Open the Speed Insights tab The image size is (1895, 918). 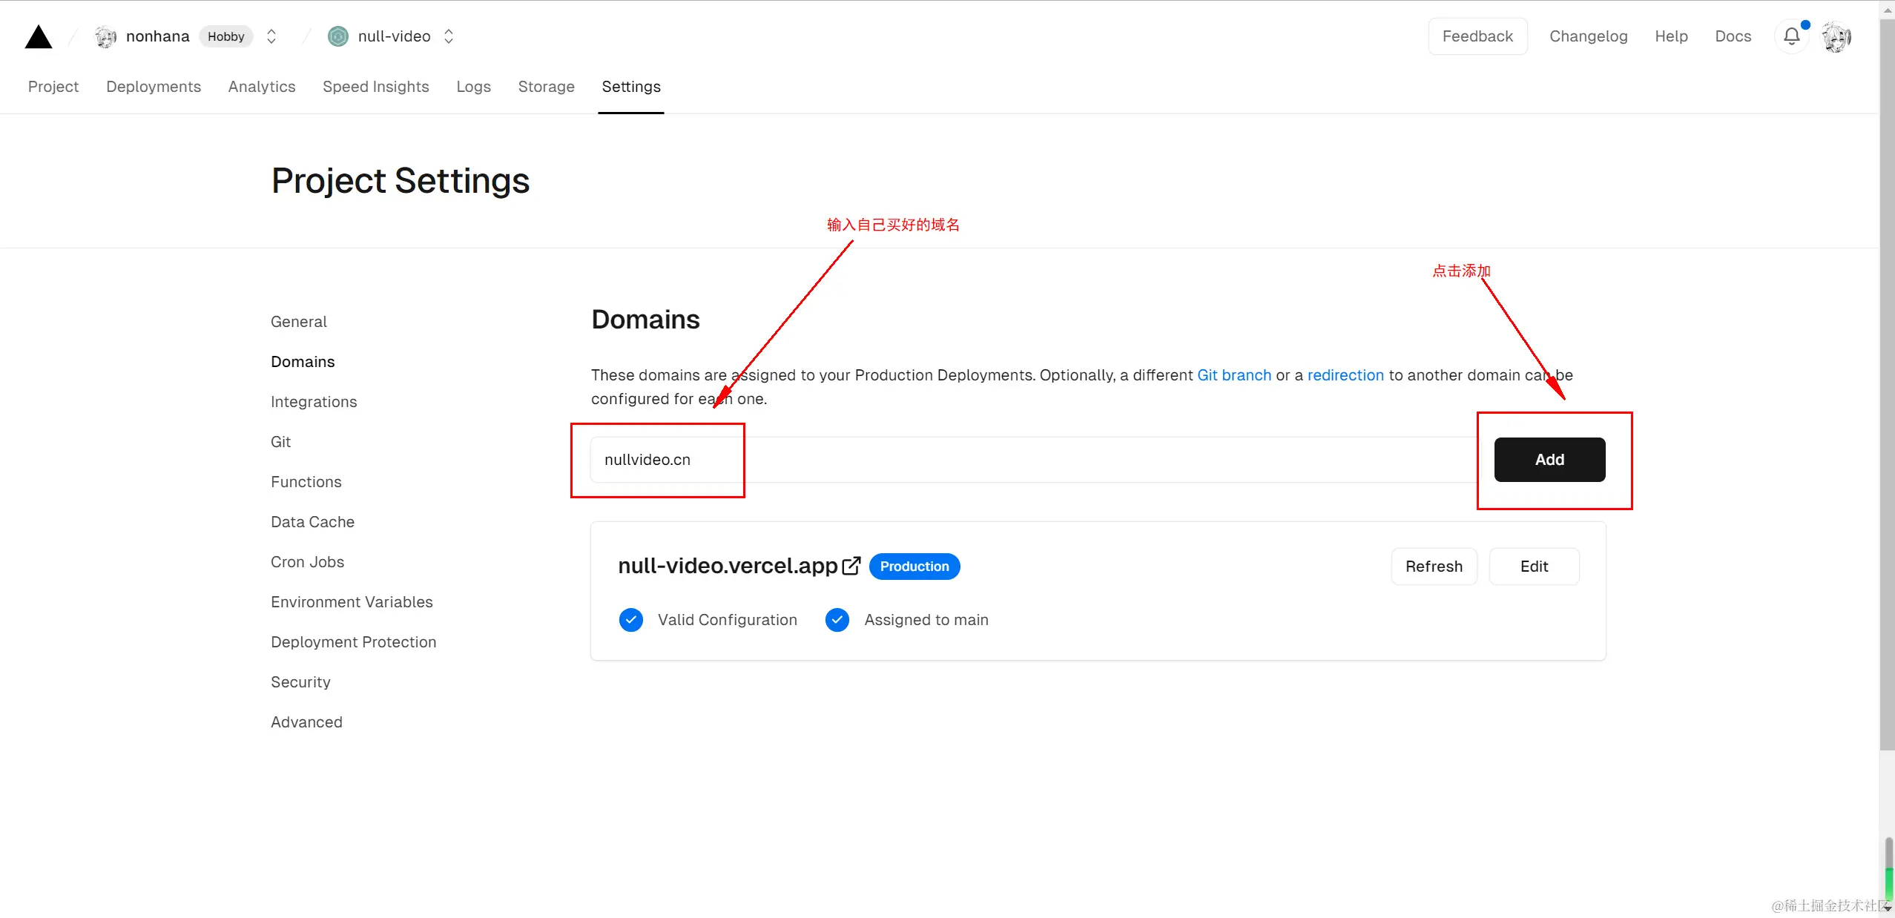point(375,87)
